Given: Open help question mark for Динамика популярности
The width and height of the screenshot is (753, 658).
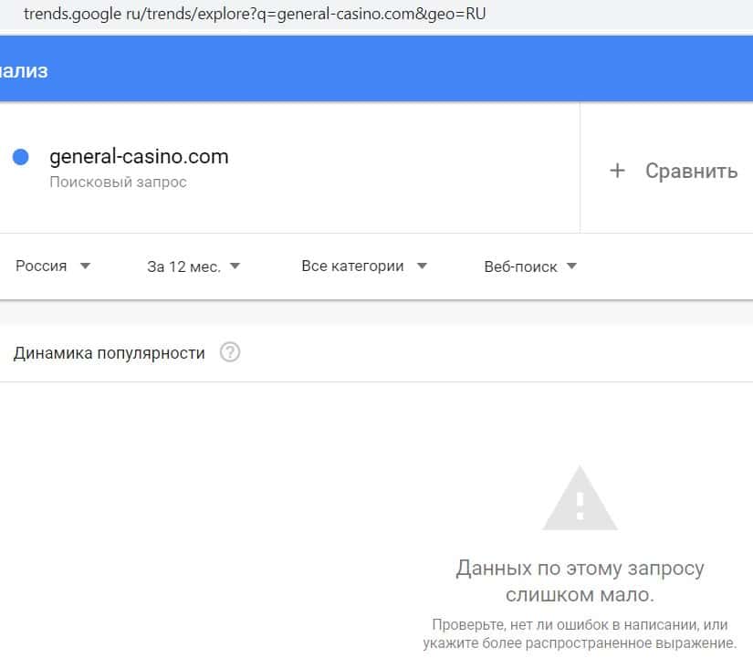Looking at the screenshot, I should tap(230, 352).
